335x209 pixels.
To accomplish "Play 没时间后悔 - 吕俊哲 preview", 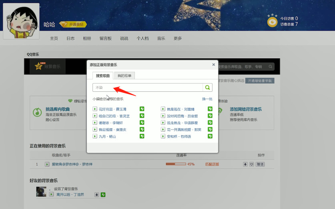I will [163, 116].
